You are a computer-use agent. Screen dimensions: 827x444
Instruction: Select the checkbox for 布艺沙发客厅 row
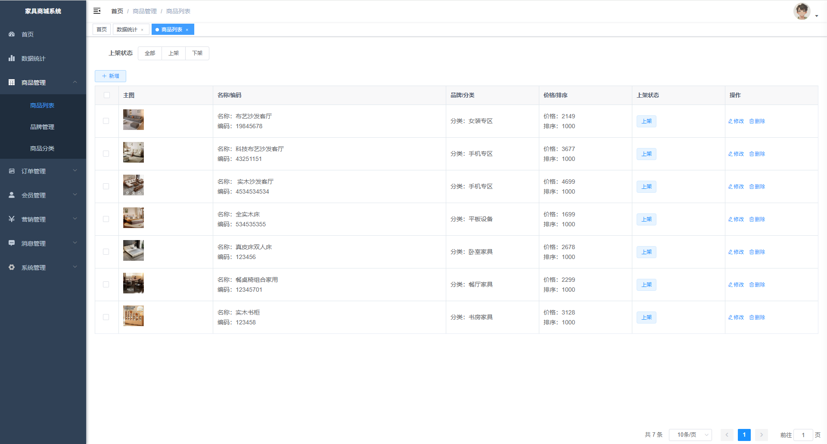tap(106, 121)
